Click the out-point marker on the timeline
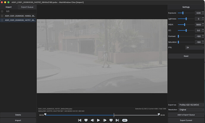 click(x=159, y=114)
